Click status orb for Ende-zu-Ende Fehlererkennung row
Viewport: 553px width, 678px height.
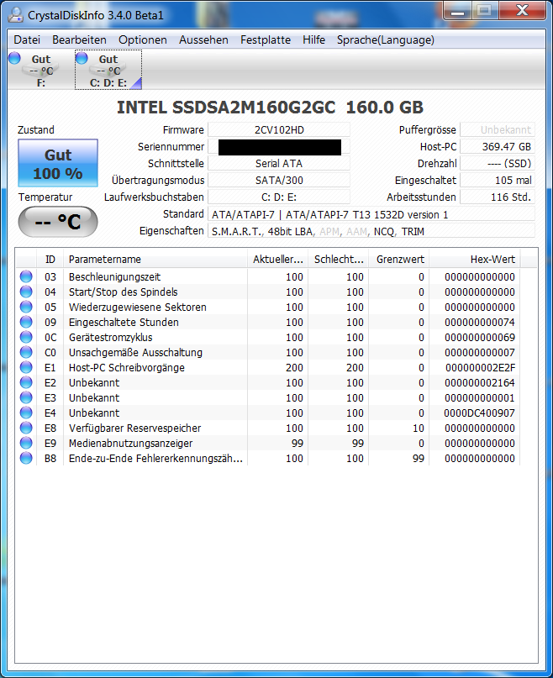[26, 458]
